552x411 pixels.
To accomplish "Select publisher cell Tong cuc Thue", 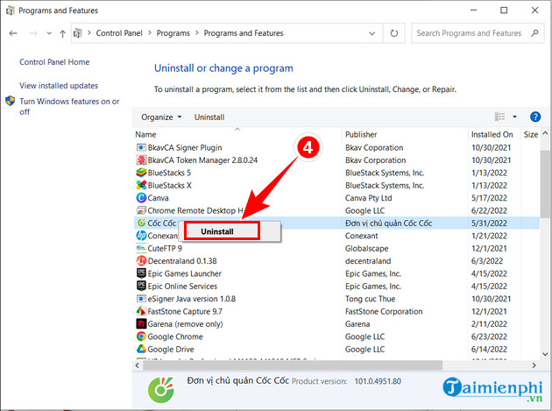I will pyautogui.click(x=370, y=299).
